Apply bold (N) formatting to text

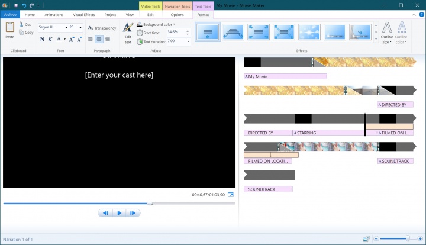(42, 40)
